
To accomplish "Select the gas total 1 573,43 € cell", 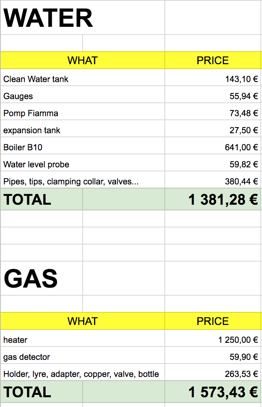I will pyautogui.click(x=213, y=392).
